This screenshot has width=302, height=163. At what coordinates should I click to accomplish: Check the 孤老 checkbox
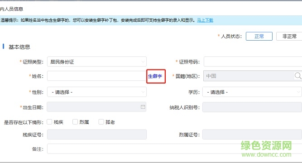pos(101,122)
